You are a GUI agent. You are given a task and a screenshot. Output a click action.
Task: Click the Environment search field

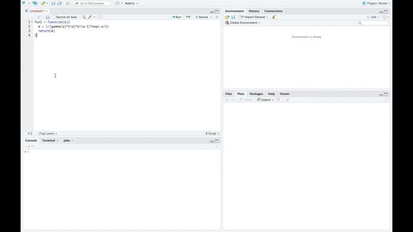pos(372,23)
